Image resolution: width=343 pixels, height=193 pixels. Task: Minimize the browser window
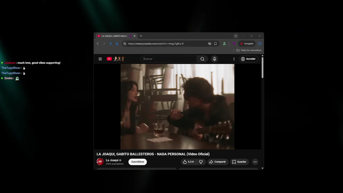pos(243,36)
